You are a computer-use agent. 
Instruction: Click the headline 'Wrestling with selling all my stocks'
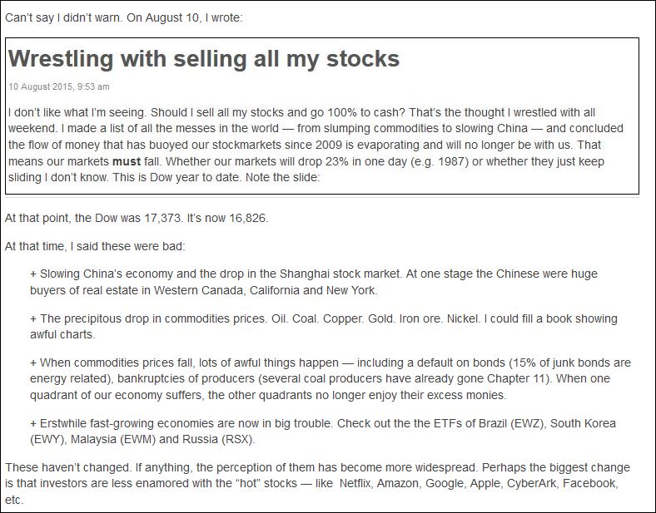click(x=204, y=58)
